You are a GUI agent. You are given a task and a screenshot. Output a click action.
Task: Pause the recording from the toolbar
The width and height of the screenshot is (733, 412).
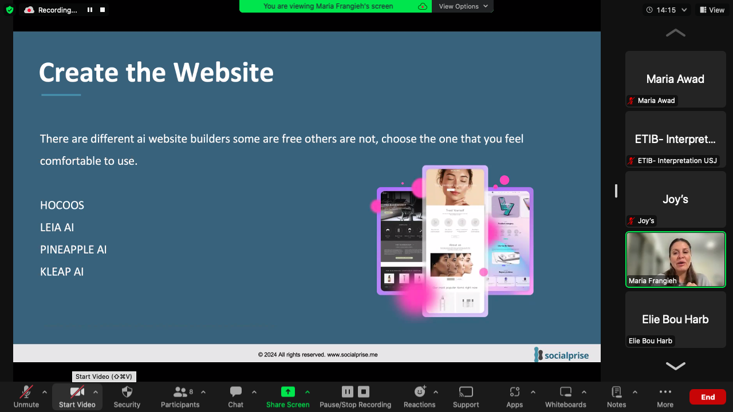(x=348, y=392)
